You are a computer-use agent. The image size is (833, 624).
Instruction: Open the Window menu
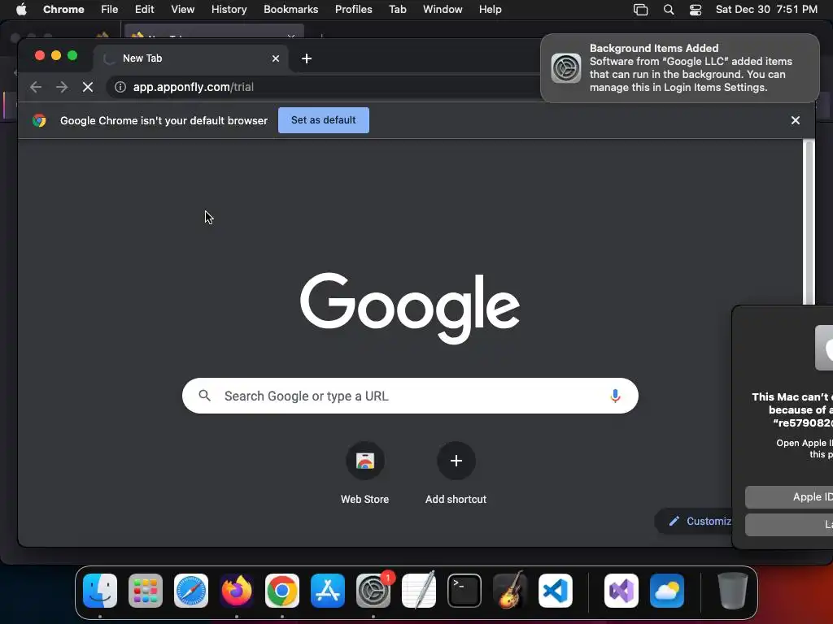[x=443, y=10]
